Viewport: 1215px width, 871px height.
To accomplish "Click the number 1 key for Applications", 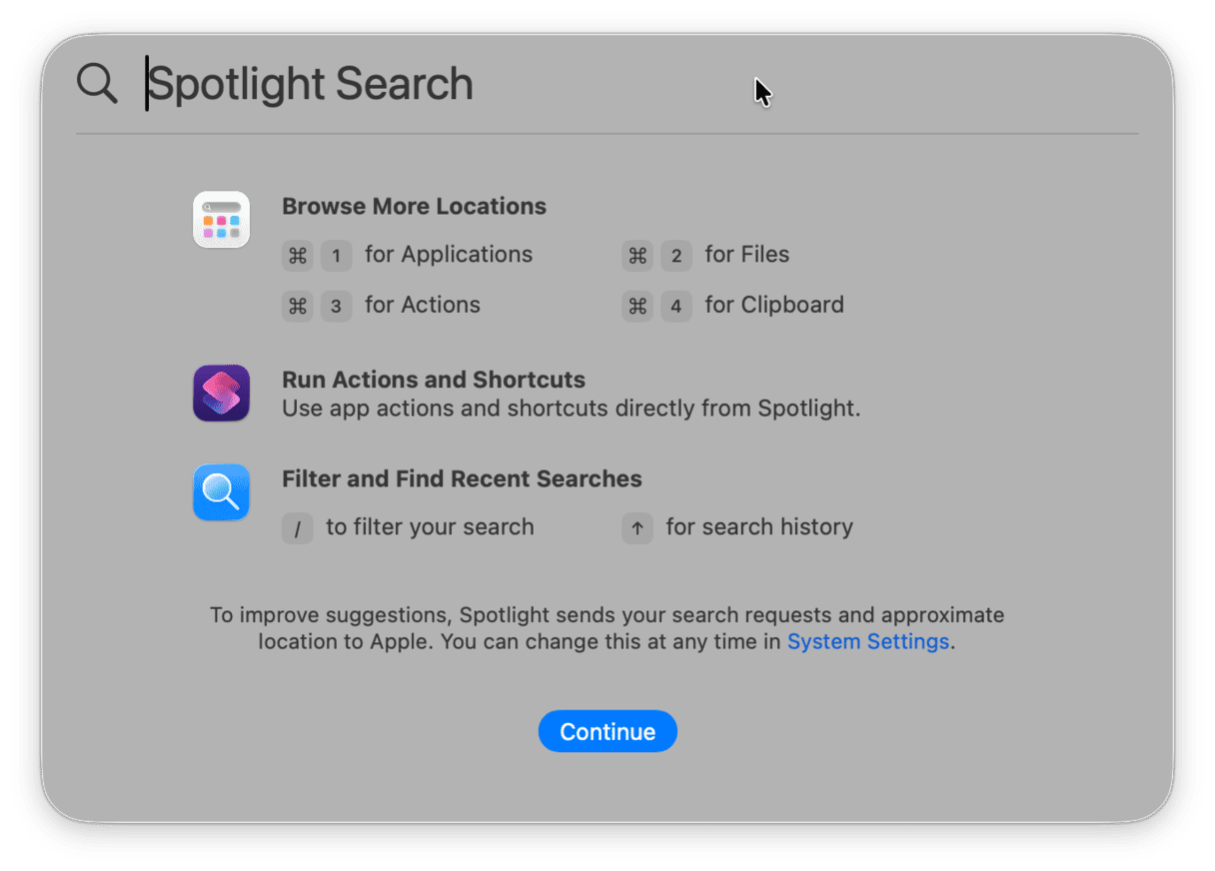I will coord(337,256).
